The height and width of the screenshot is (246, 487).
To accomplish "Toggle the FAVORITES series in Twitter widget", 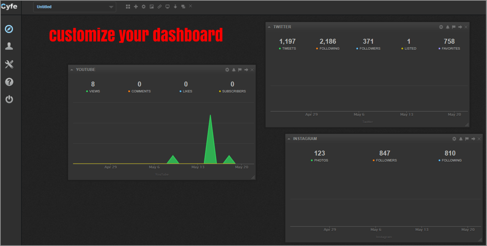I will (449, 49).
